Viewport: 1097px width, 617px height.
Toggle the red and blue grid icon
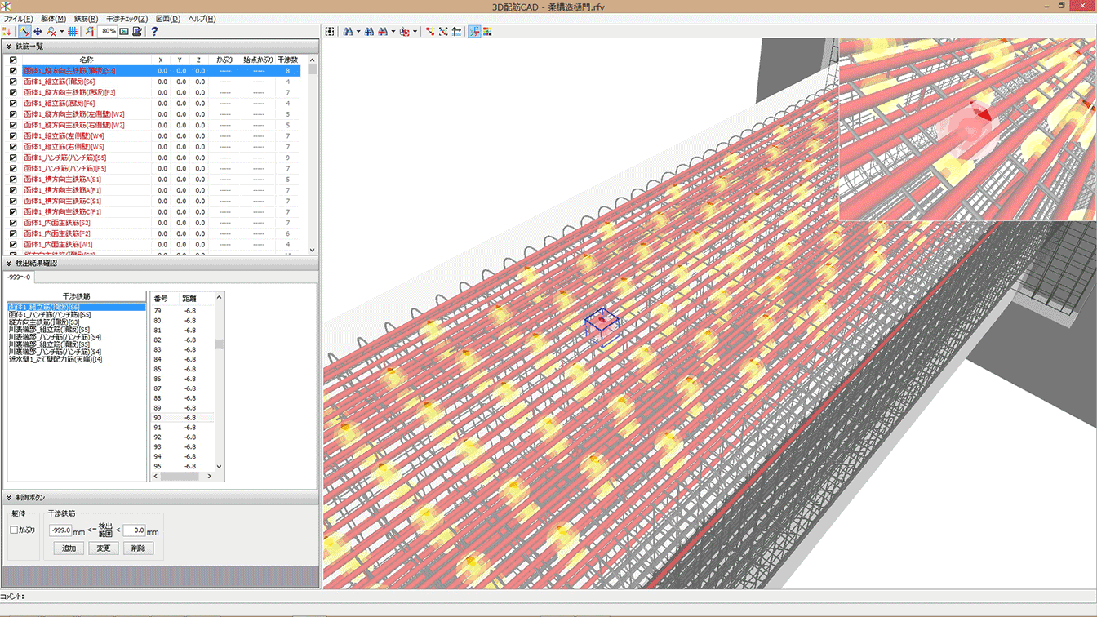[73, 31]
